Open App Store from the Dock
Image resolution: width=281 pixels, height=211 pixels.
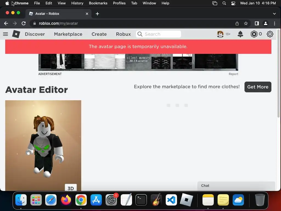[x=96, y=200]
